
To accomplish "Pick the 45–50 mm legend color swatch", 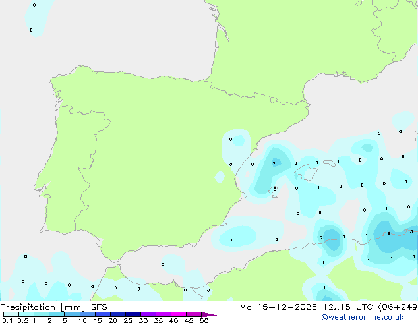I will click(194, 314).
